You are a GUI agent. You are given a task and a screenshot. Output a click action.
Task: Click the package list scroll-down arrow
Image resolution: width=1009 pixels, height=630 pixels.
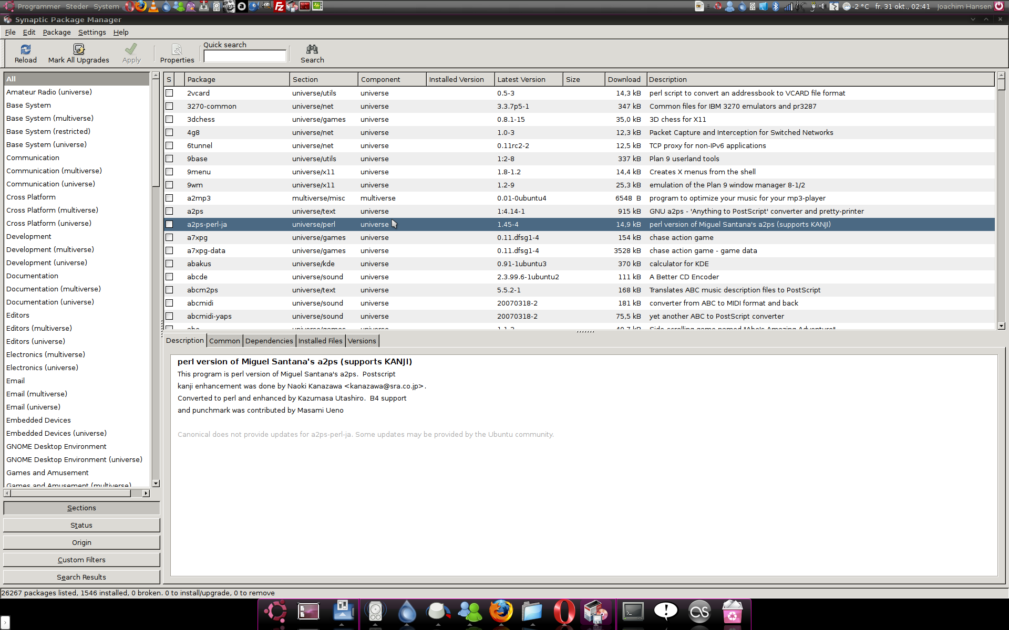(1001, 326)
